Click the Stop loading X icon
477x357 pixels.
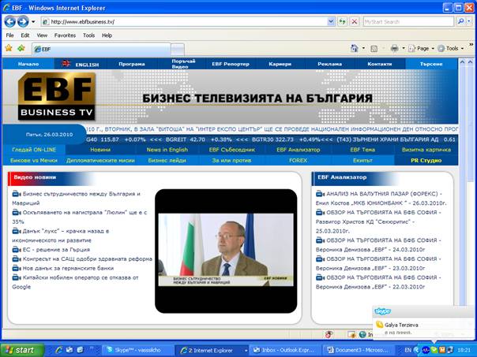click(x=353, y=21)
